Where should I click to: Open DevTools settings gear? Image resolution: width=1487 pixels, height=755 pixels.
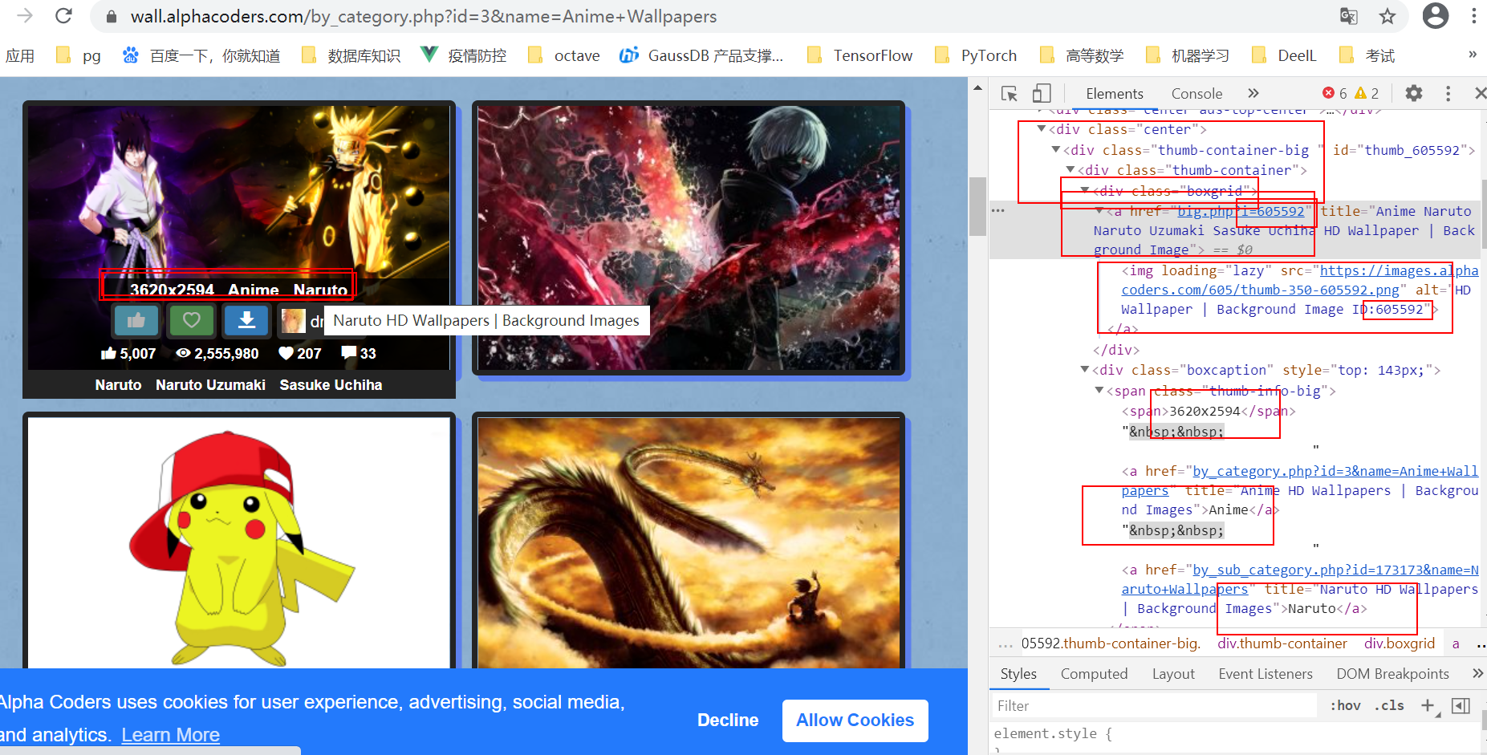[x=1414, y=93]
